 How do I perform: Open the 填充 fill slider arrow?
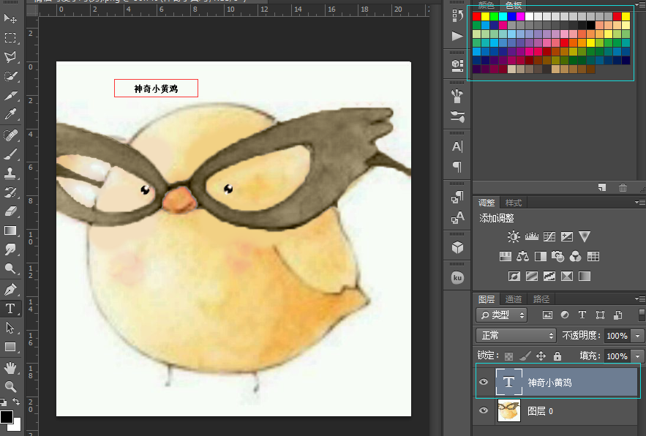click(x=638, y=356)
